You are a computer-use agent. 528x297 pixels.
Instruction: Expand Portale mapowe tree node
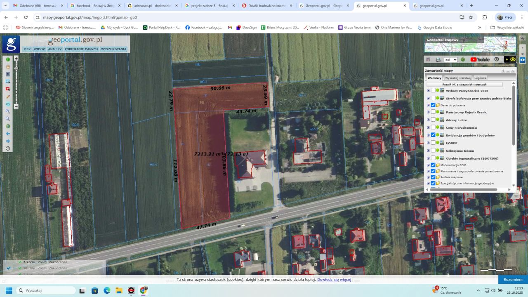click(428, 177)
